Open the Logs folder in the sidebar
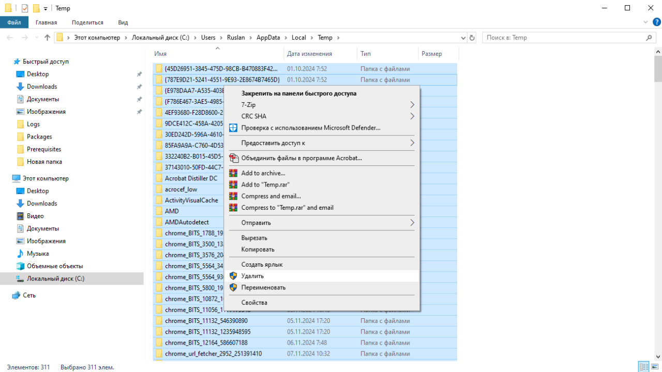Image resolution: width=662 pixels, height=372 pixels. pyautogui.click(x=33, y=124)
